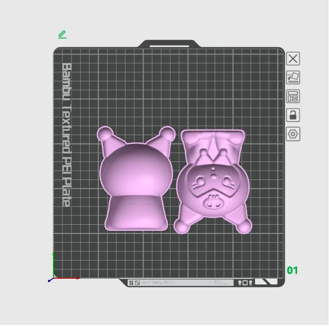The width and height of the screenshot is (329, 326).
Task: Open plate settings hexagon icon
Action: [293, 134]
